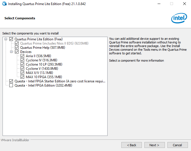Viewport: 191px width, 151px height.
Task: Uncheck Questa Intel FPGA Starter Edition checkbox
Action: point(11,81)
